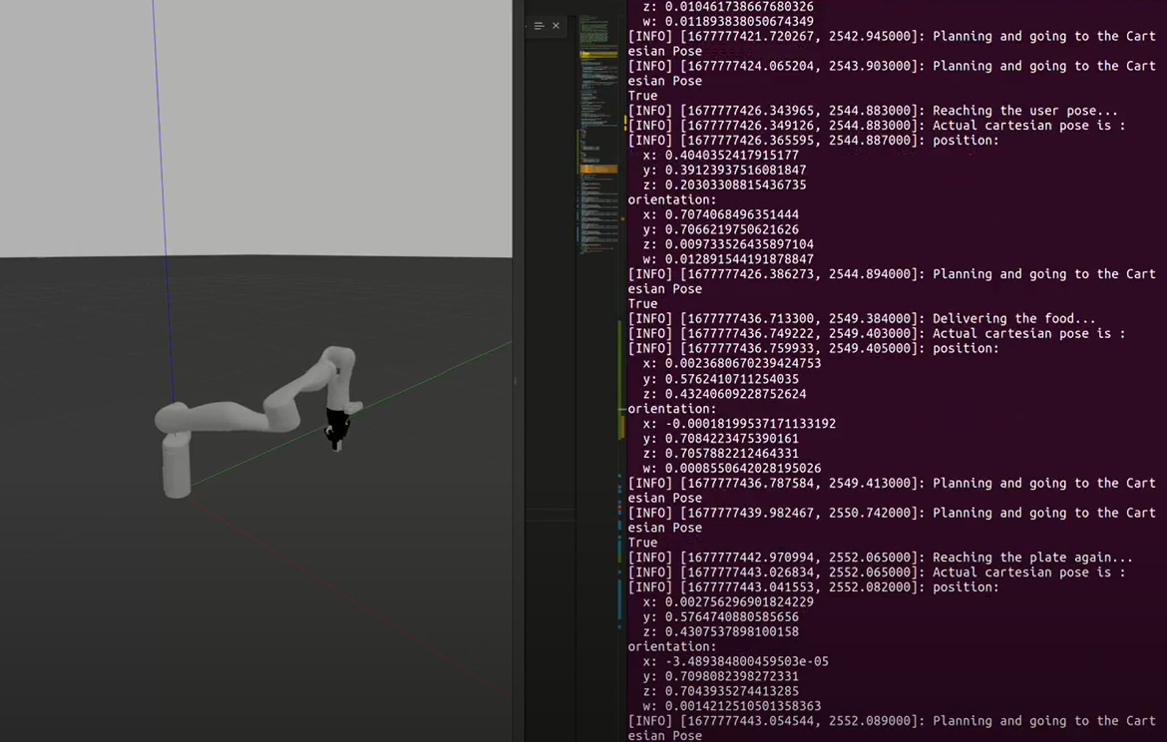Jump to the orange highlighted minimap block
The width and height of the screenshot is (1167, 742).
(598, 170)
